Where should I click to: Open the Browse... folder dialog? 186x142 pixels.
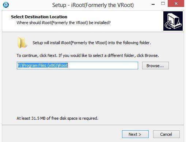tap(155, 66)
